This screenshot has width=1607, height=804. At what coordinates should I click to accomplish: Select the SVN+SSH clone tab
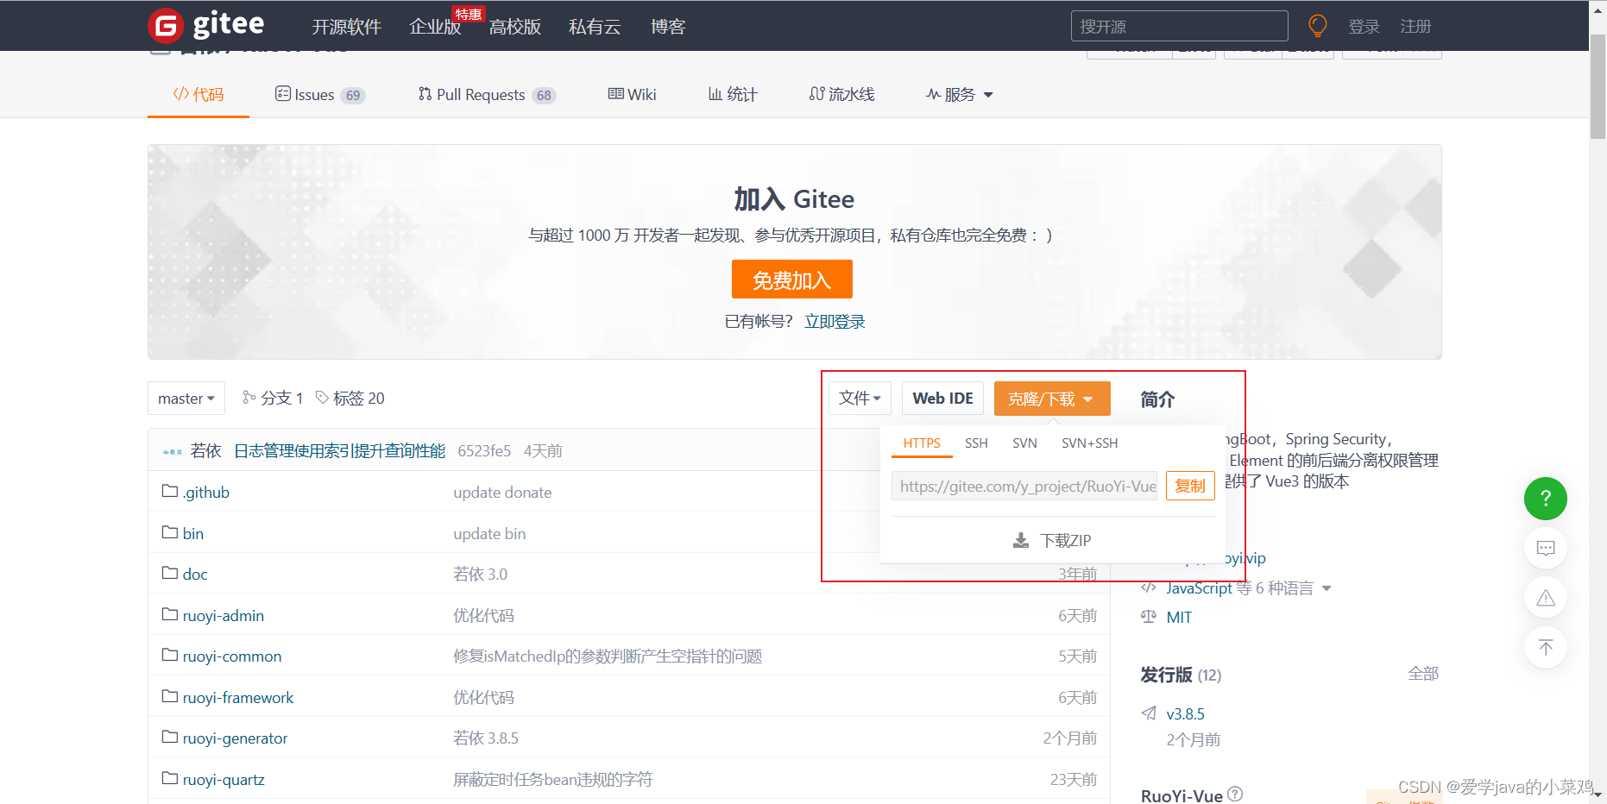pyautogui.click(x=1089, y=443)
